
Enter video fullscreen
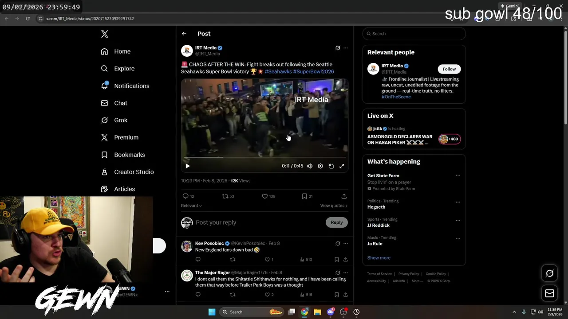point(342,166)
